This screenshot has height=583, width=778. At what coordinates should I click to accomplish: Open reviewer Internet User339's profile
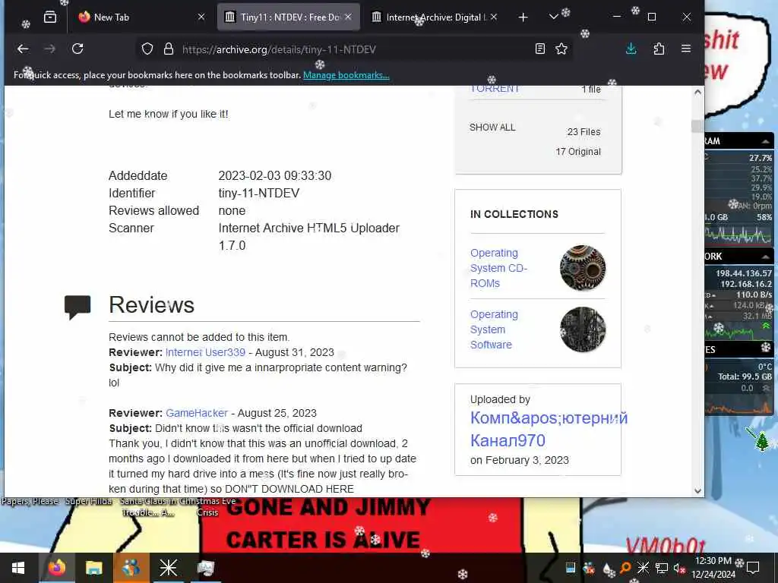[205, 352]
